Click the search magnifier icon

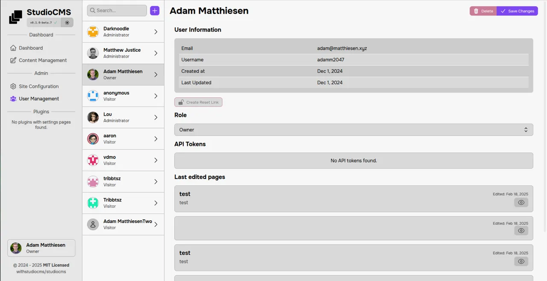click(92, 10)
